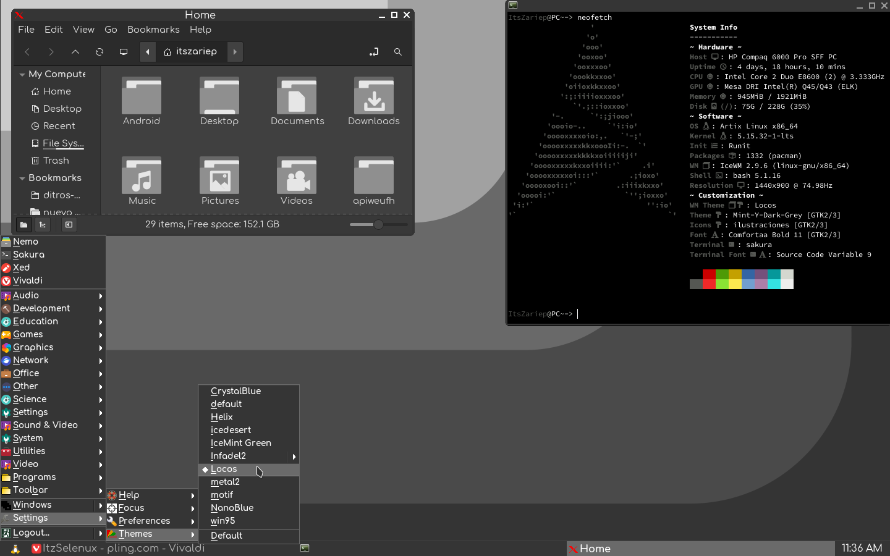Open the Pictures folder
Image resolution: width=890 pixels, height=556 pixels.
click(x=220, y=181)
